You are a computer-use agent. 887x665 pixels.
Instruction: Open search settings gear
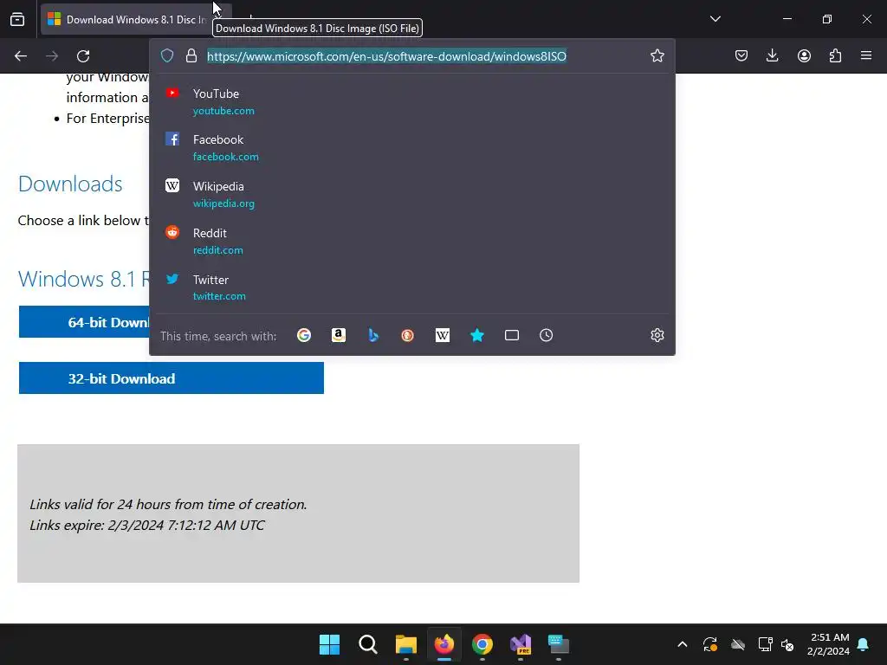(x=657, y=335)
